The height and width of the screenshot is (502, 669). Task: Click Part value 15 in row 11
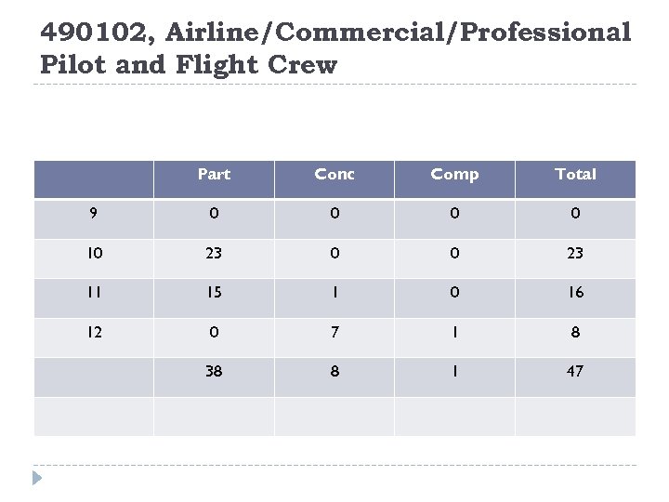(214, 292)
